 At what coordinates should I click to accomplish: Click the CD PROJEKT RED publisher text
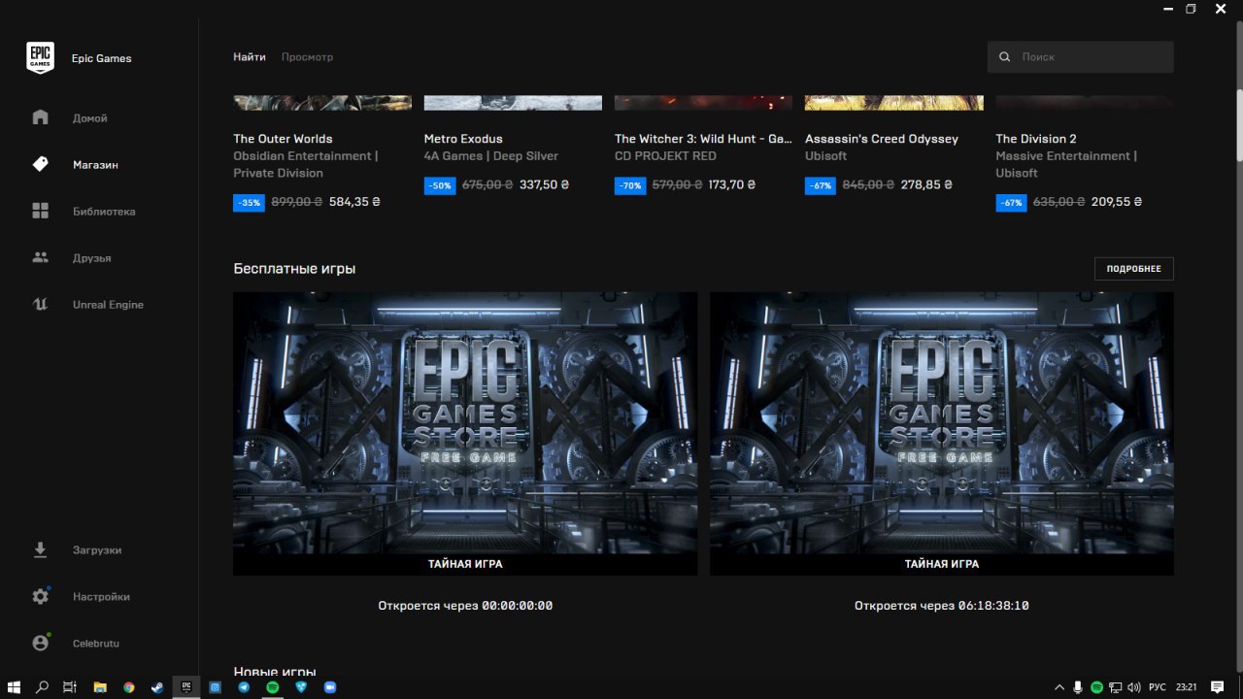(665, 156)
